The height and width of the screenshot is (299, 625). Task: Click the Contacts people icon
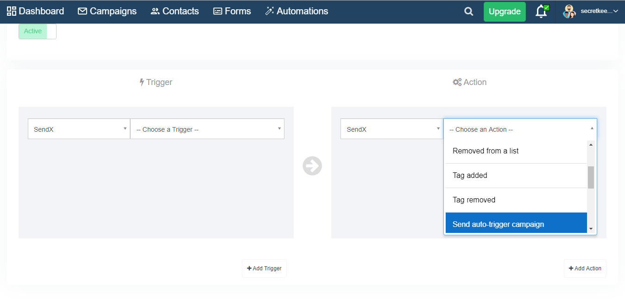click(x=155, y=11)
